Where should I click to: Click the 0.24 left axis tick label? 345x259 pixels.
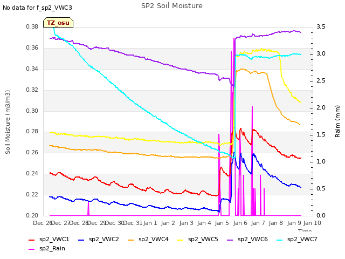[x=32, y=174]
